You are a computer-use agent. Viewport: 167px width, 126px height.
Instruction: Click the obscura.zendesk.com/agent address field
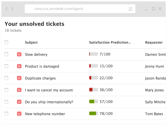click(80, 9)
